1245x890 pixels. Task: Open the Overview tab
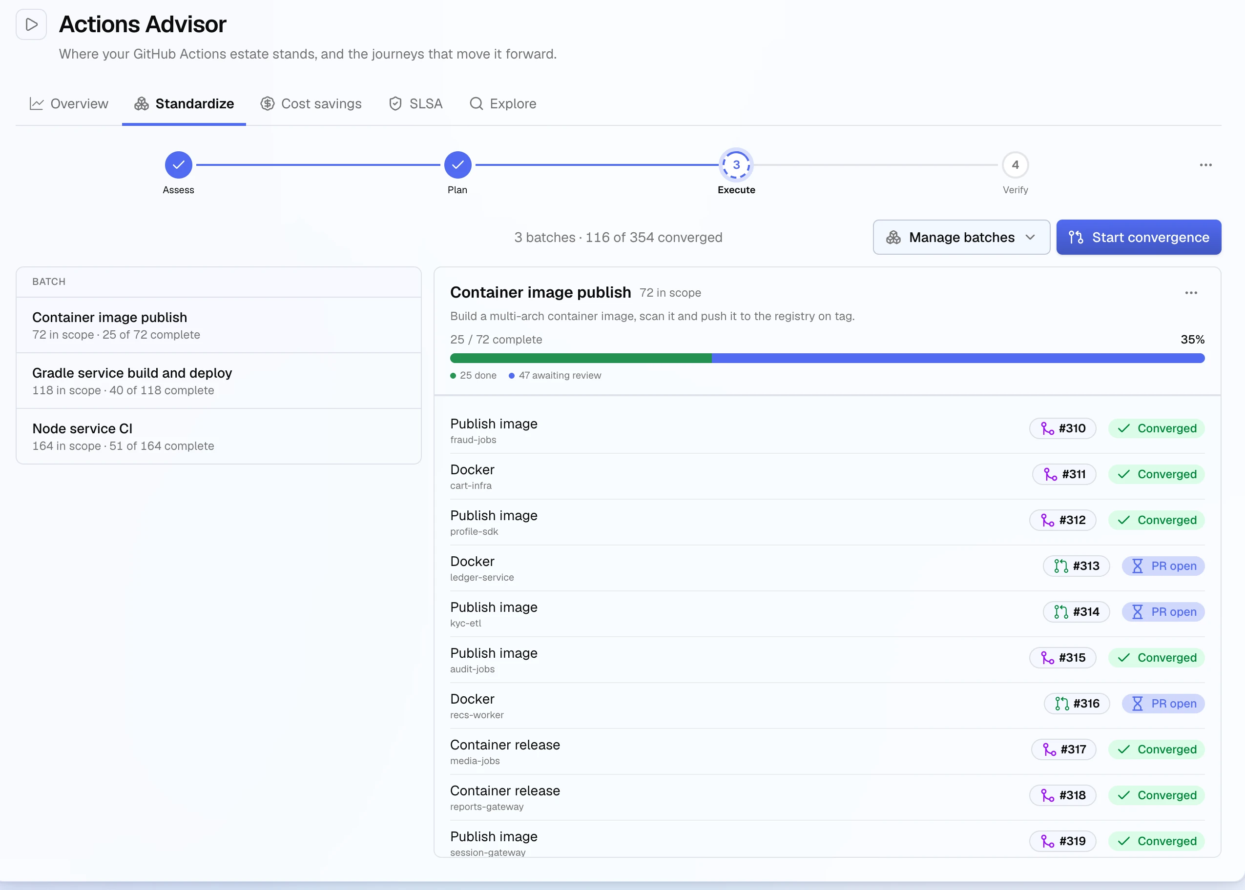pyautogui.click(x=69, y=103)
